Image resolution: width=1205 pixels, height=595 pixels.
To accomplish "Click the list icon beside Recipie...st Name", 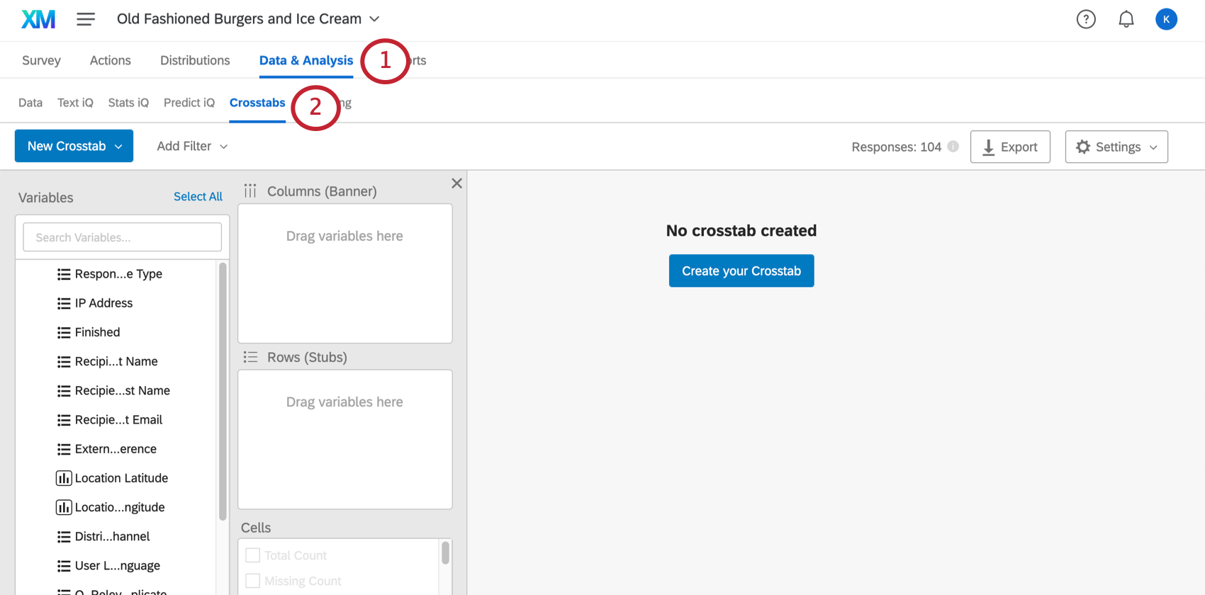I will [x=64, y=391].
